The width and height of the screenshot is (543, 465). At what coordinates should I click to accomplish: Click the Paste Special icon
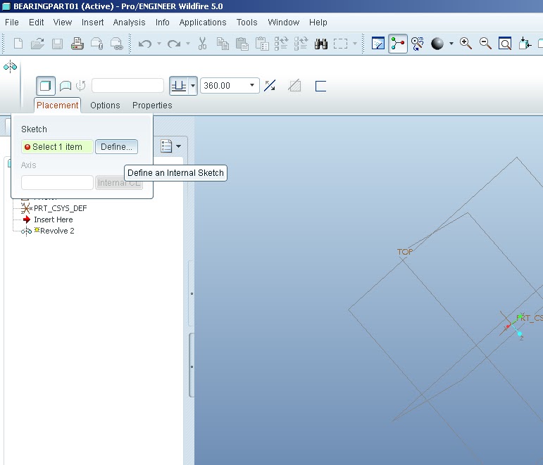click(262, 44)
